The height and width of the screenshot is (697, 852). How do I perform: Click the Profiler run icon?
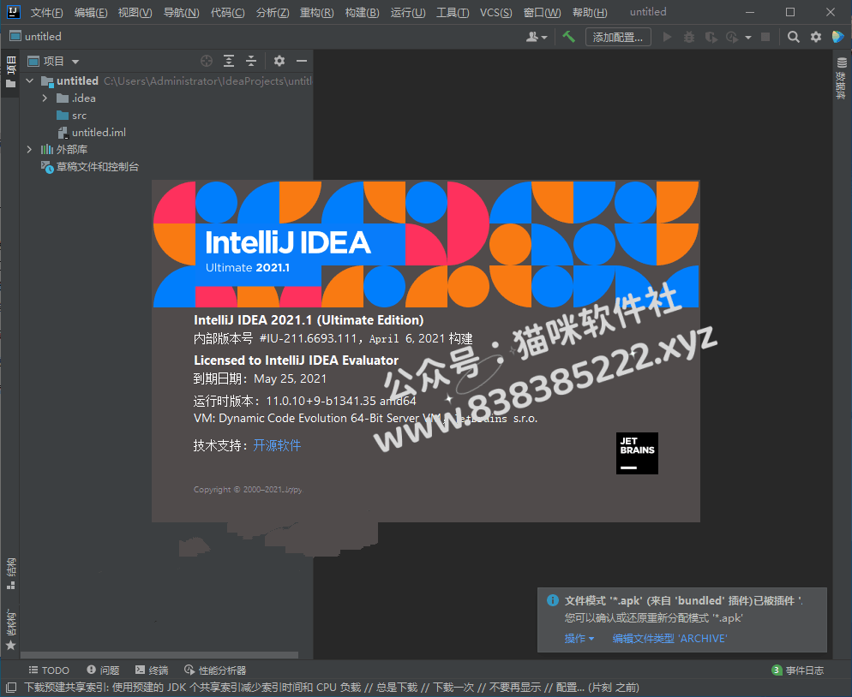point(732,37)
